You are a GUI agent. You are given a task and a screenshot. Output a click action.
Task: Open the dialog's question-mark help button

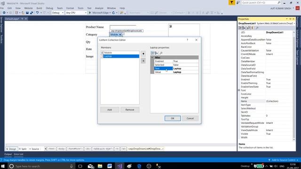pyautogui.click(x=188, y=40)
